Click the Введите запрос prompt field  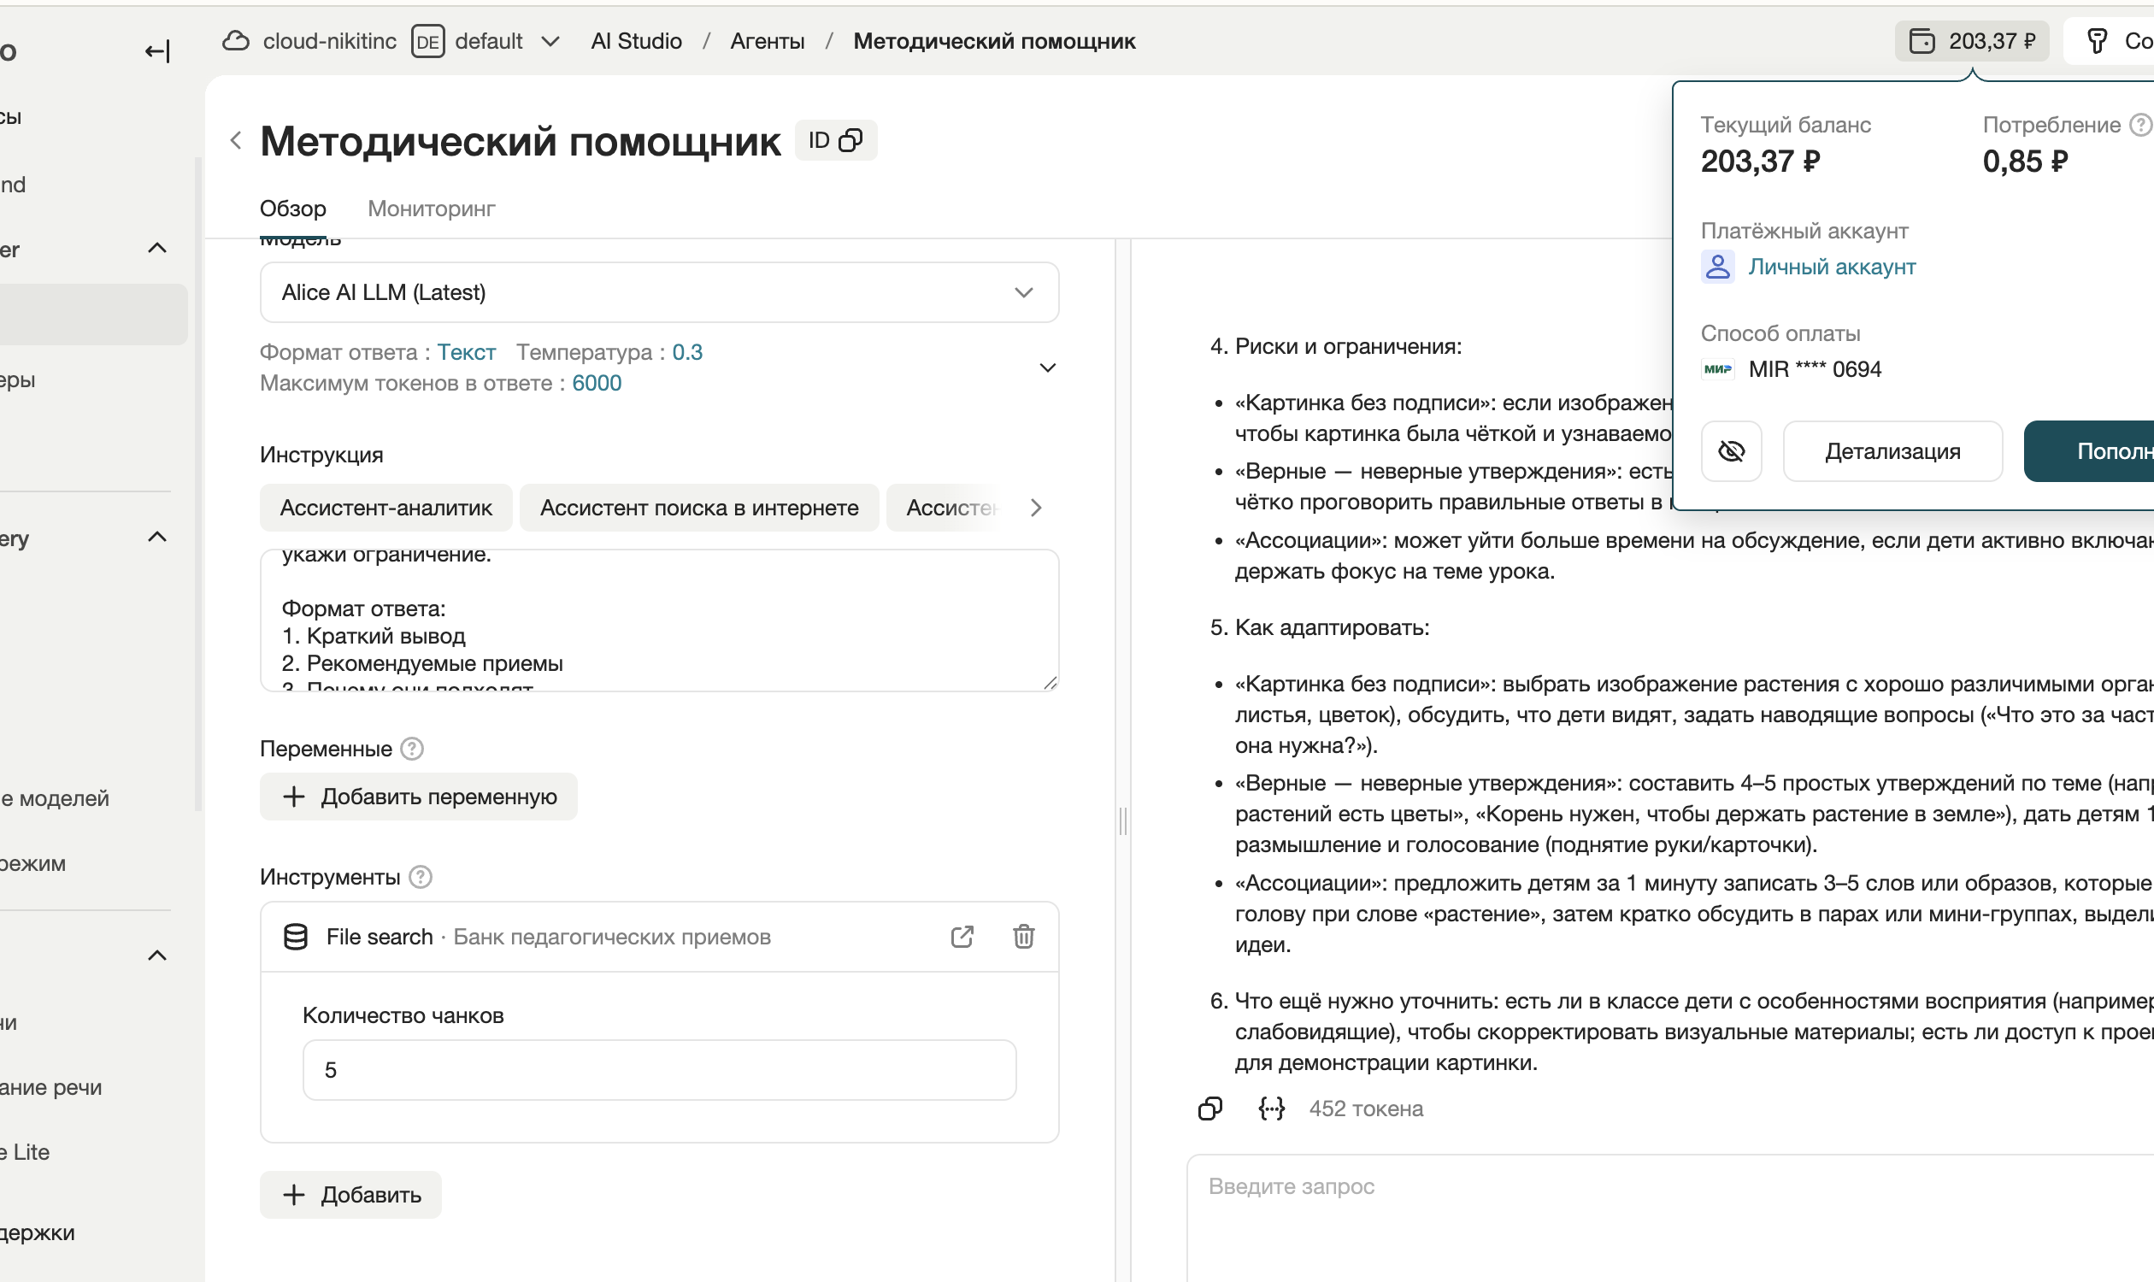[x=1670, y=1218]
